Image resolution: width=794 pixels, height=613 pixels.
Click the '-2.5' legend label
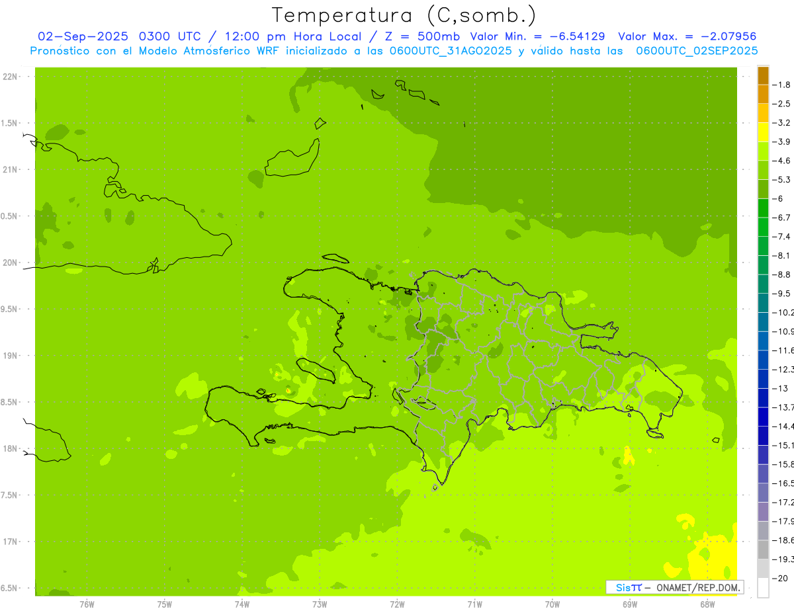point(781,104)
